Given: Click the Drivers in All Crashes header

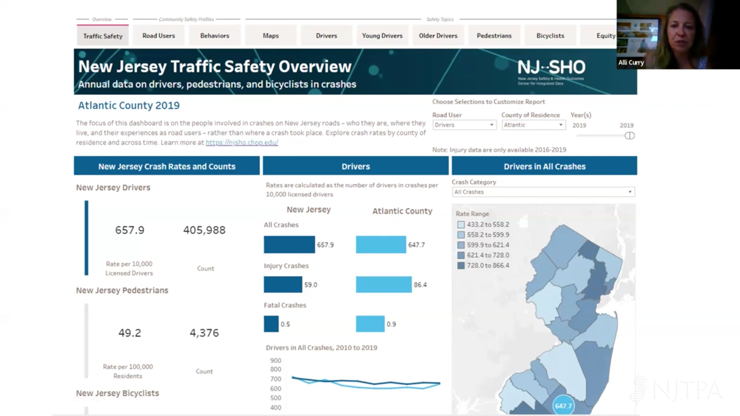Looking at the screenshot, I should pyautogui.click(x=544, y=166).
